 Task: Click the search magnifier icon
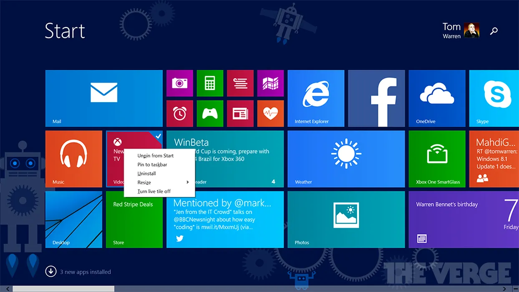(494, 31)
